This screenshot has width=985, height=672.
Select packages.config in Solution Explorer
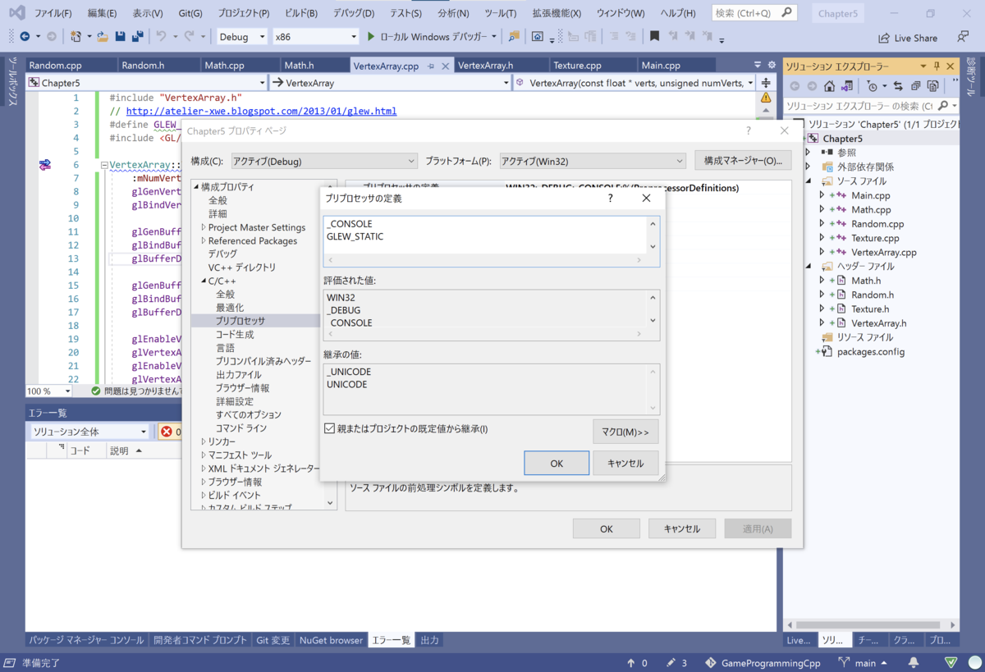(x=871, y=351)
